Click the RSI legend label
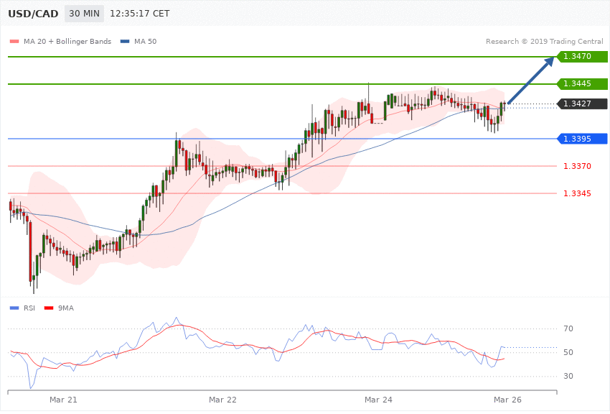 (29, 308)
